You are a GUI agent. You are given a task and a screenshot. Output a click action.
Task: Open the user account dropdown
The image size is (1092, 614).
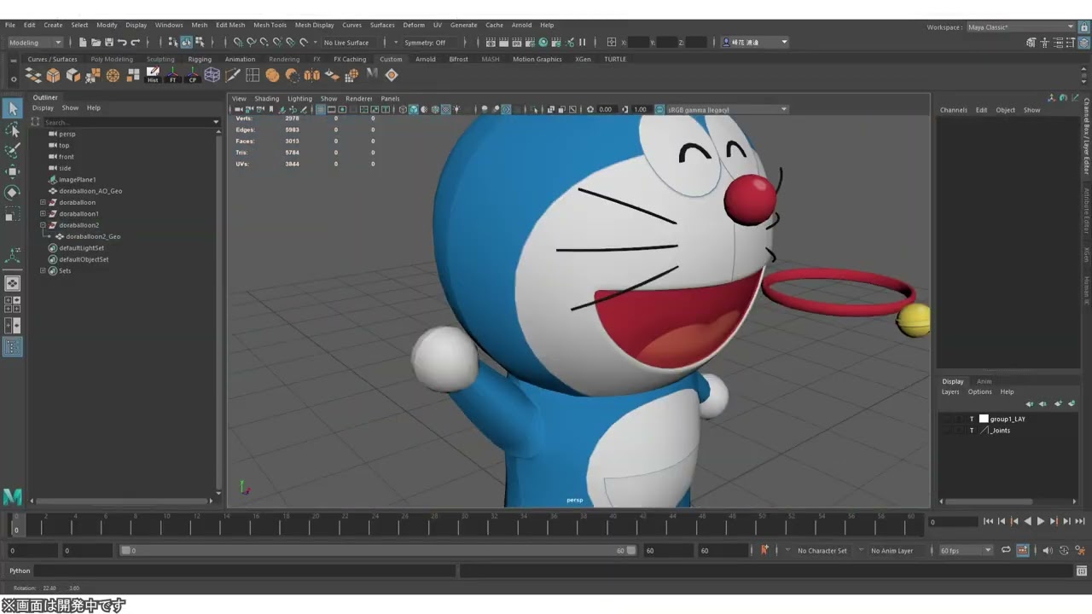[x=755, y=42]
